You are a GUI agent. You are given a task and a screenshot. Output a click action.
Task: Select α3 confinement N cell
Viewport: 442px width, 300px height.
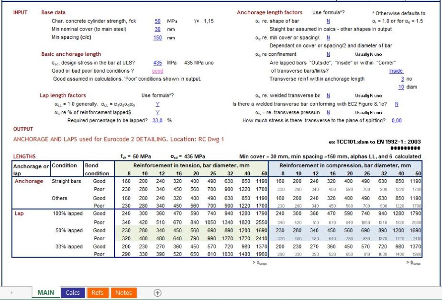[x=328, y=54]
